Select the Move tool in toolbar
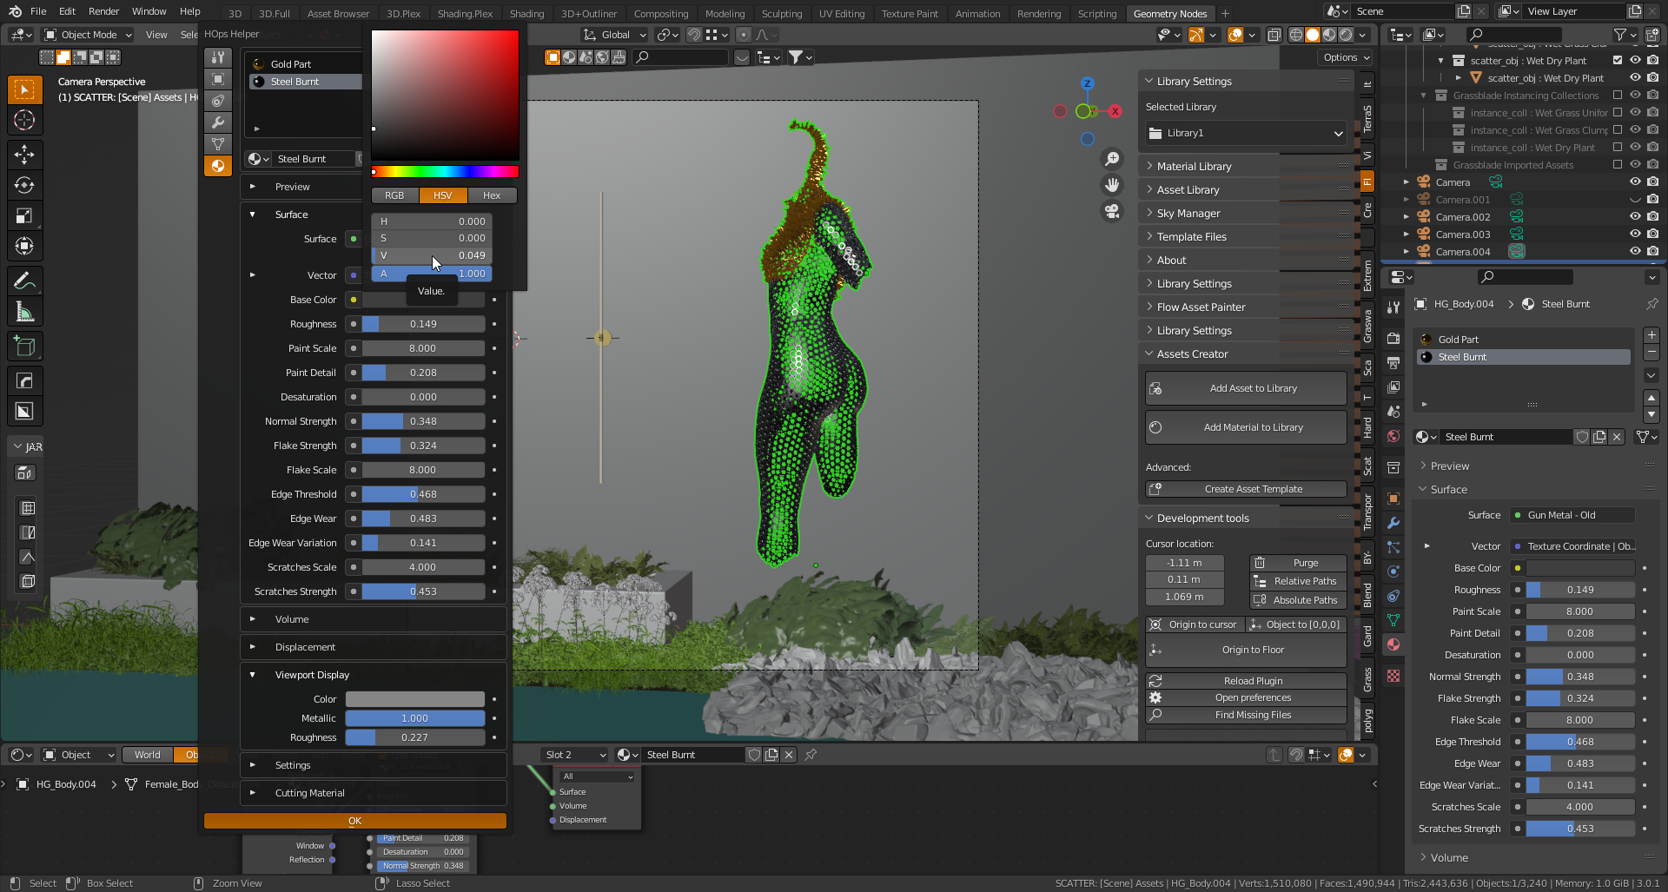Image resolution: width=1668 pixels, height=892 pixels. pyautogui.click(x=24, y=155)
